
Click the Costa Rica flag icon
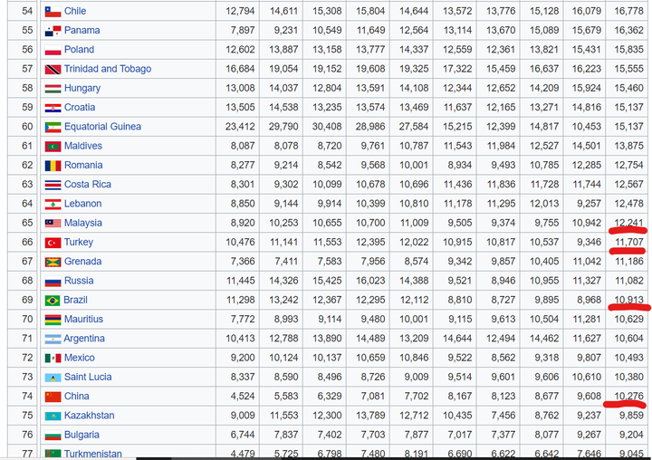tap(53, 185)
